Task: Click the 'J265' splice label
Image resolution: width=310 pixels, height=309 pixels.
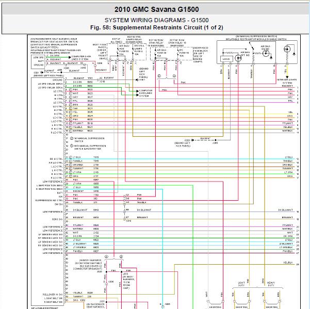Action: point(215,143)
